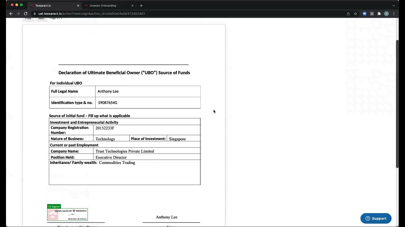Open the HubSpot extension icon
405x227 pixels.
click(x=372, y=14)
